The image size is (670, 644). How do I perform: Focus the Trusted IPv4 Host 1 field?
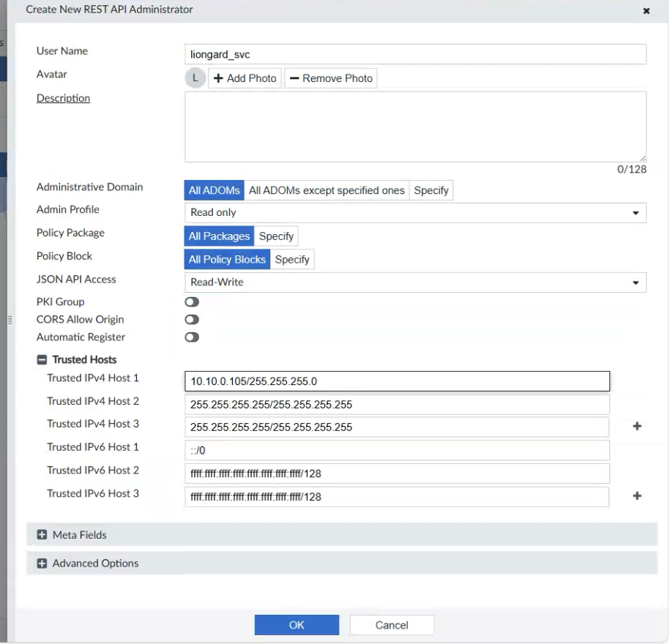coord(397,381)
